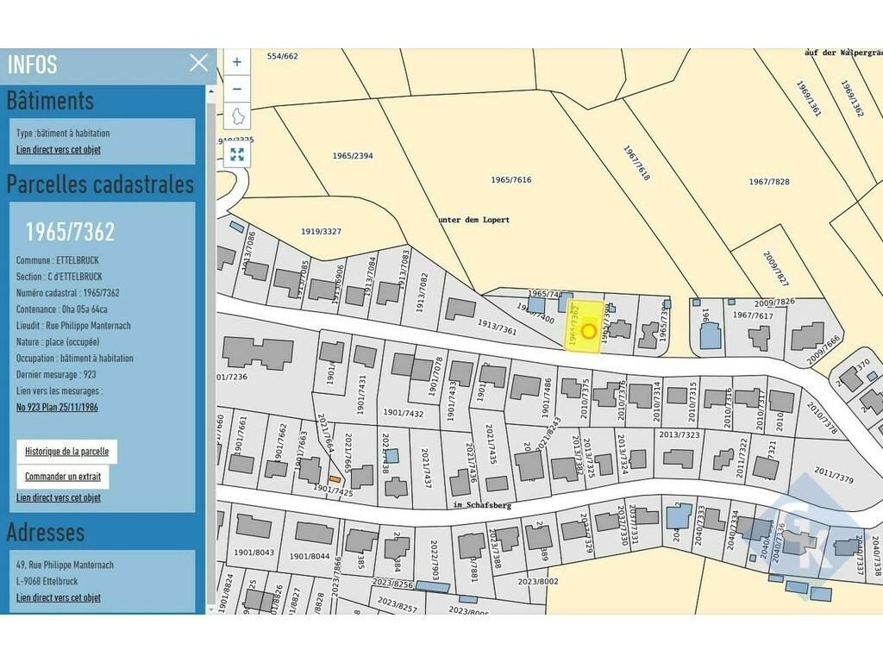Image resolution: width=883 pixels, height=662 pixels.
Task: Click the im Schafsberg street label
Action: click(x=482, y=506)
